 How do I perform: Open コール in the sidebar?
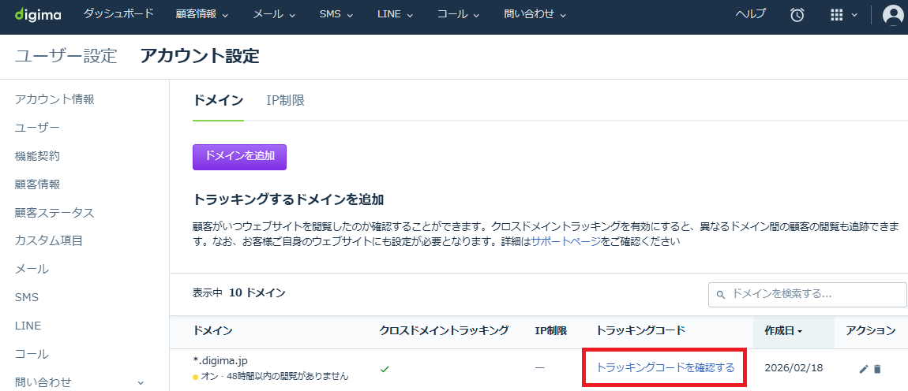point(32,354)
